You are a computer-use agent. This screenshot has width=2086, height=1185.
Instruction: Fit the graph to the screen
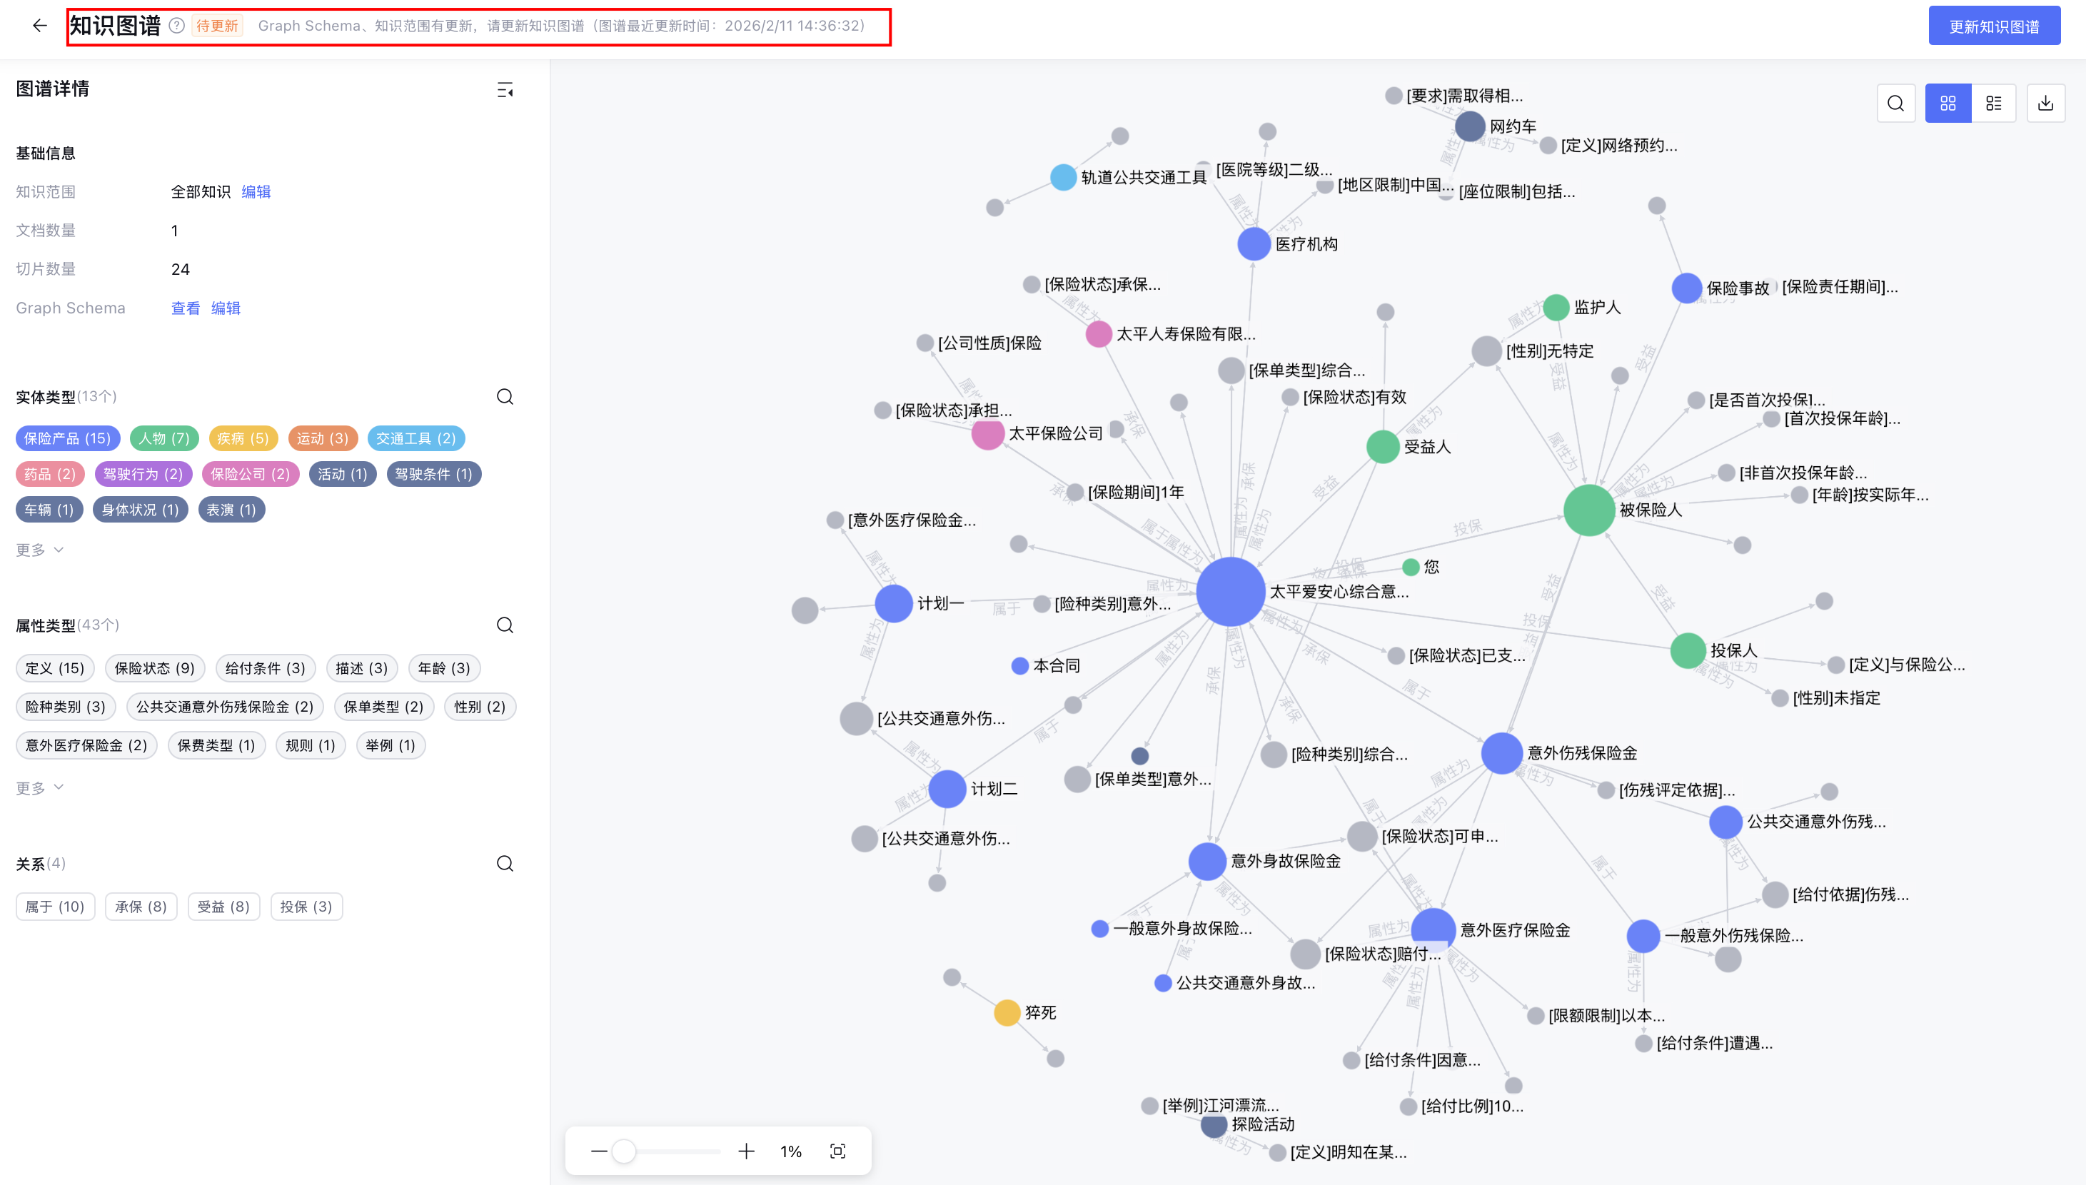pyautogui.click(x=837, y=1151)
